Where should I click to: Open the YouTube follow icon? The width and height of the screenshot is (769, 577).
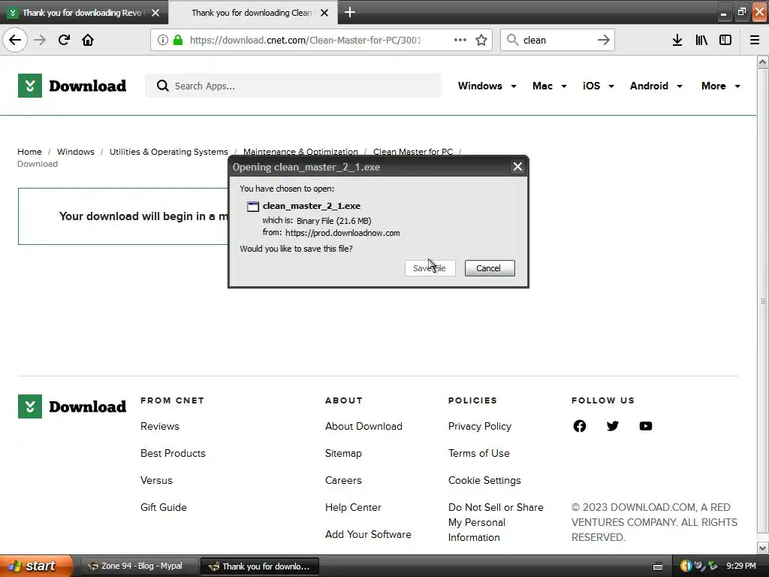pos(646,426)
